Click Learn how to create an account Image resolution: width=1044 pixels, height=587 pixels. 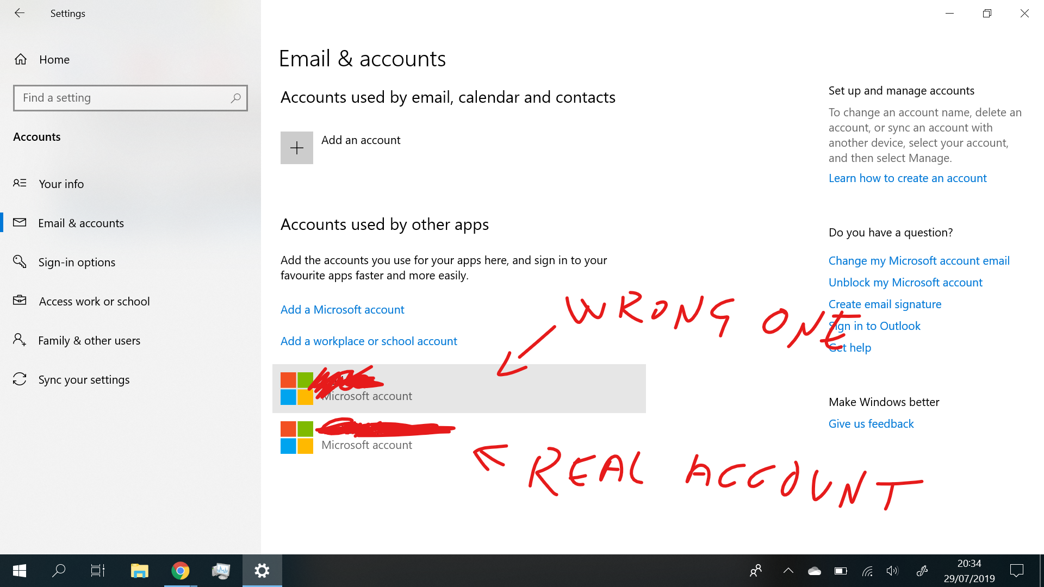[x=908, y=178]
